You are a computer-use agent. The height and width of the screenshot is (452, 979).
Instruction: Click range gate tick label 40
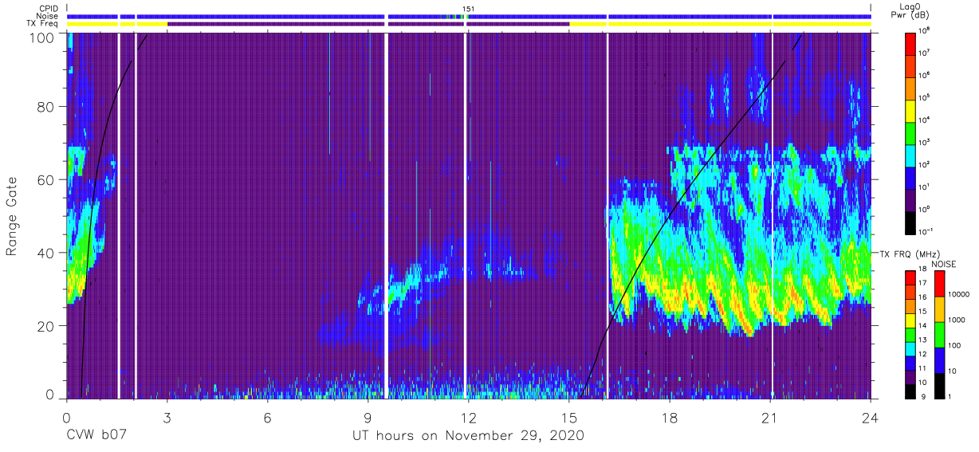pyautogui.click(x=45, y=253)
